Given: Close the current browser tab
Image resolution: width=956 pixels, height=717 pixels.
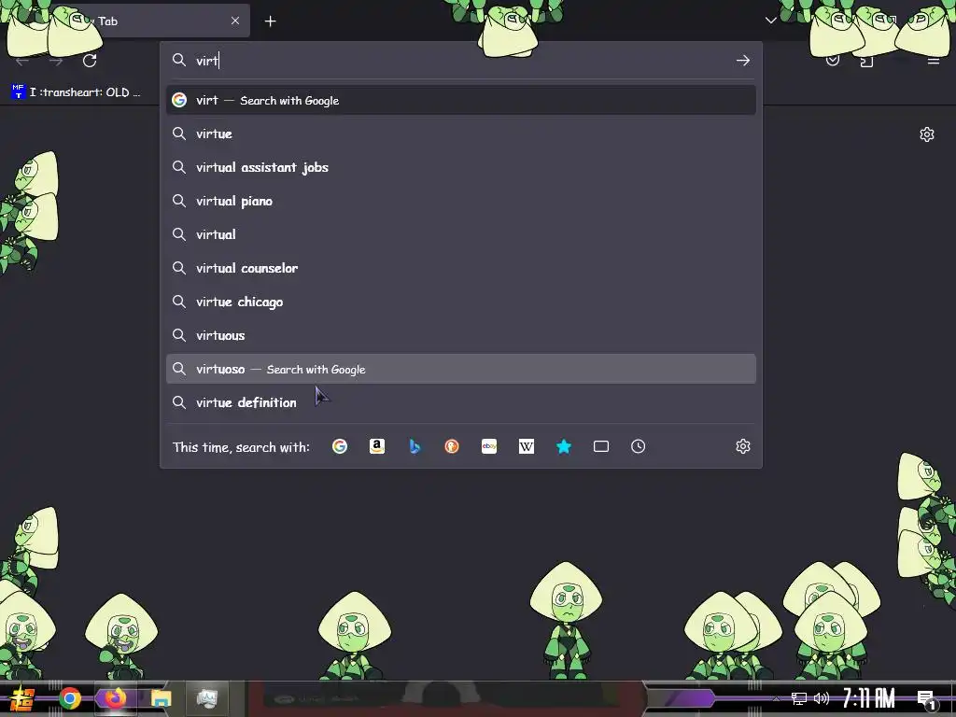Looking at the screenshot, I should click(x=235, y=21).
